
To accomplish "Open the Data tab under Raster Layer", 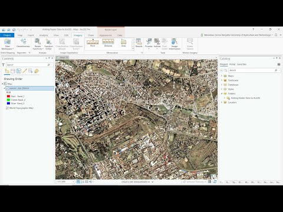I will [120, 35].
